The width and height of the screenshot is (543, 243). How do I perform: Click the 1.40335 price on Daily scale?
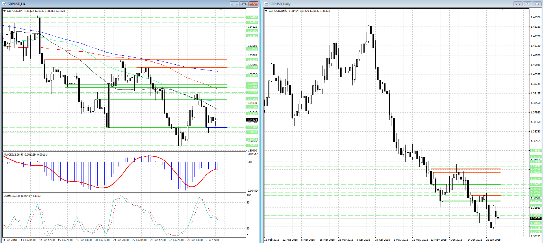coord(535,74)
